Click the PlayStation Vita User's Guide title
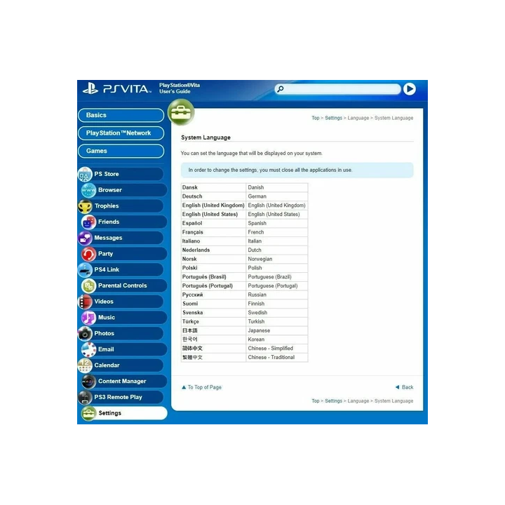The width and height of the screenshot is (505, 505). click(180, 88)
